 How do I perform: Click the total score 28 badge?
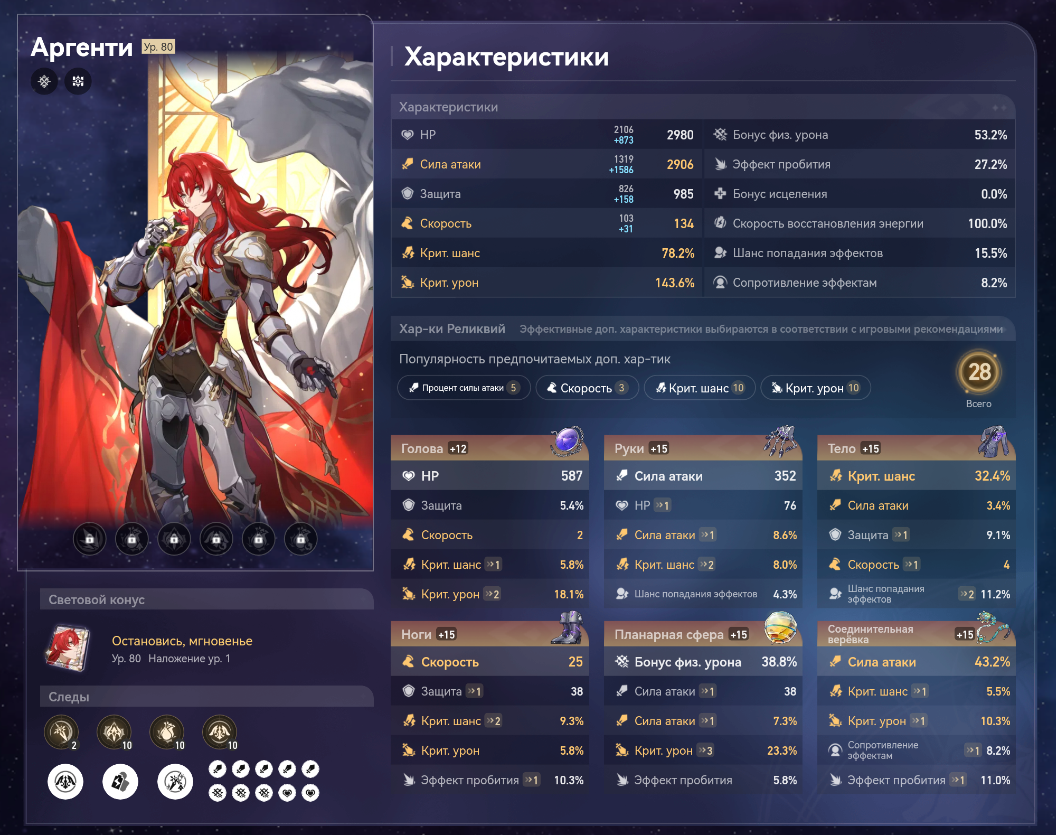pos(979,372)
